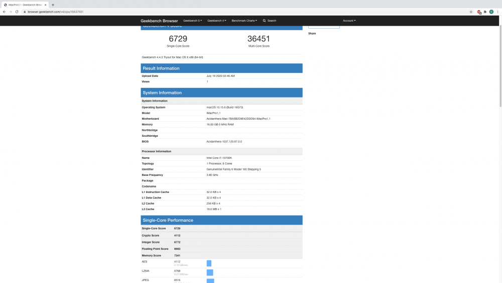The width and height of the screenshot is (502, 283).
Task: Click the Floating Point Score value 6693
Action: click(x=177, y=249)
